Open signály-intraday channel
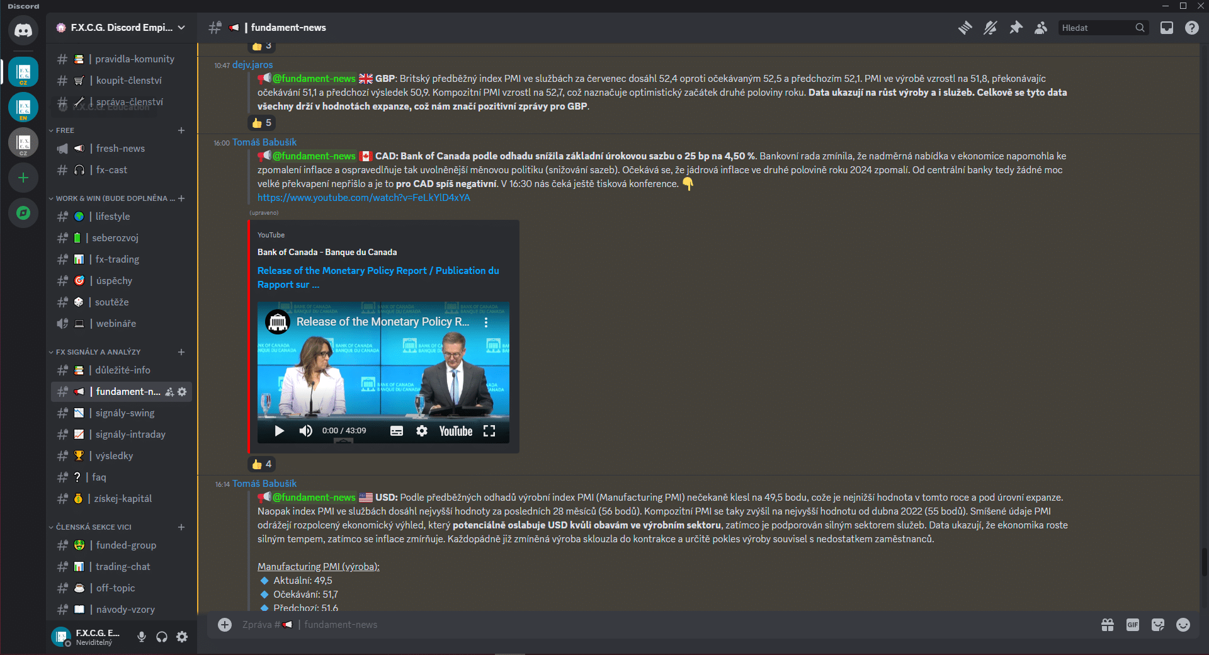 (x=122, y=435)
